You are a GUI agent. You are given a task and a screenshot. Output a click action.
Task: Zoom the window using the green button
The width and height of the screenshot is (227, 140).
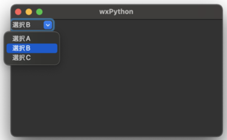39,12
